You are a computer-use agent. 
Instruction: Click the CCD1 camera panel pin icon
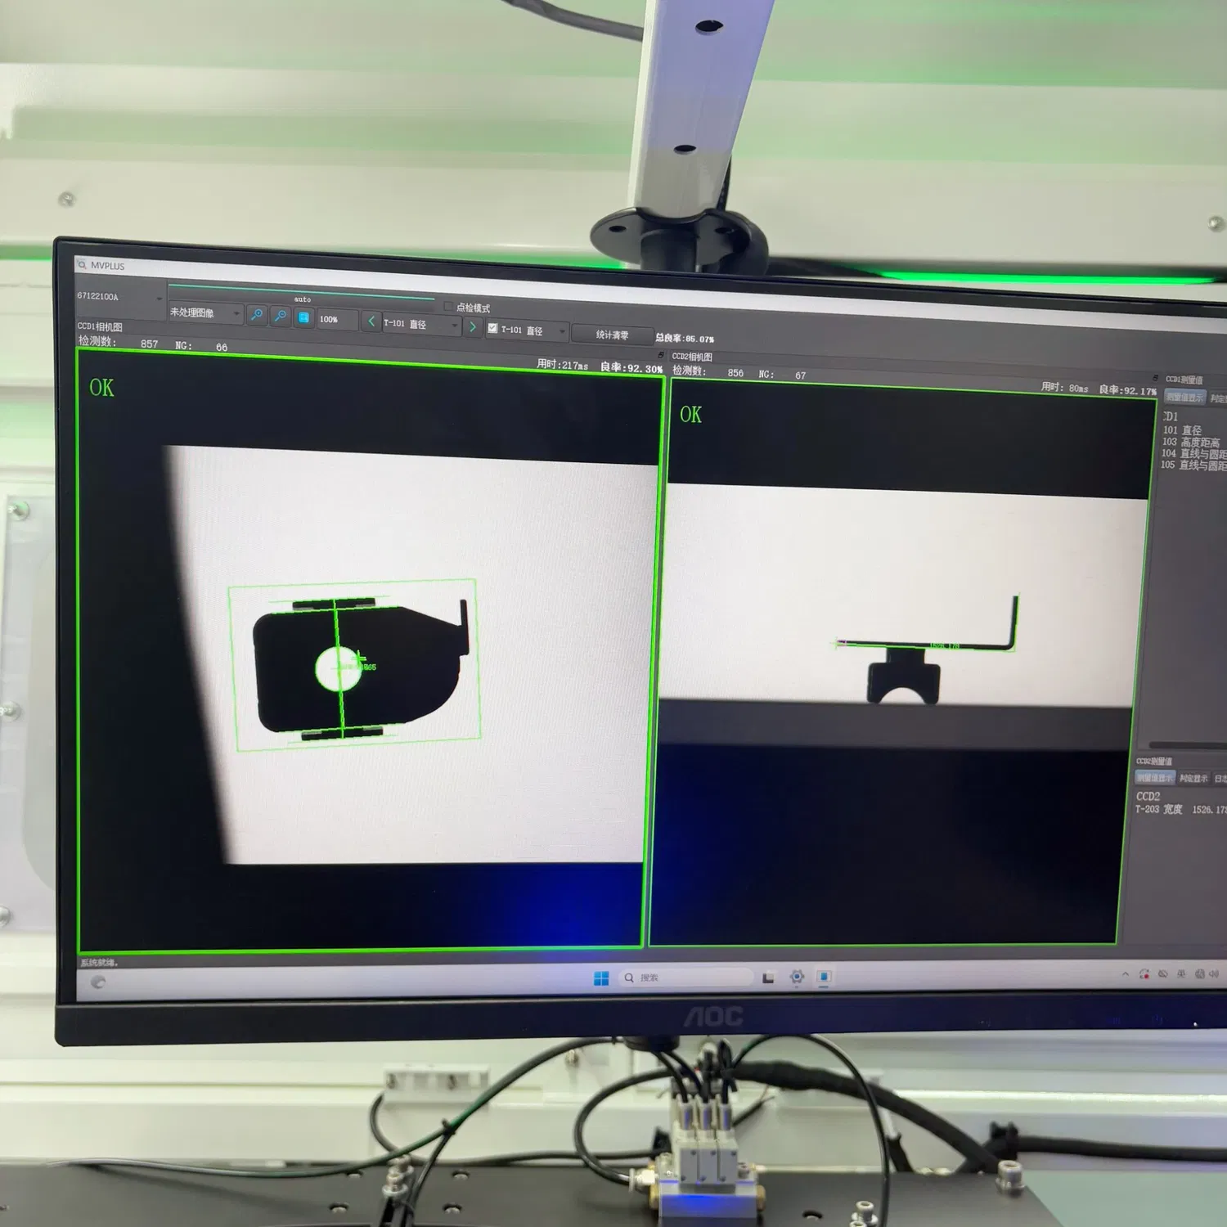[660, 355]
